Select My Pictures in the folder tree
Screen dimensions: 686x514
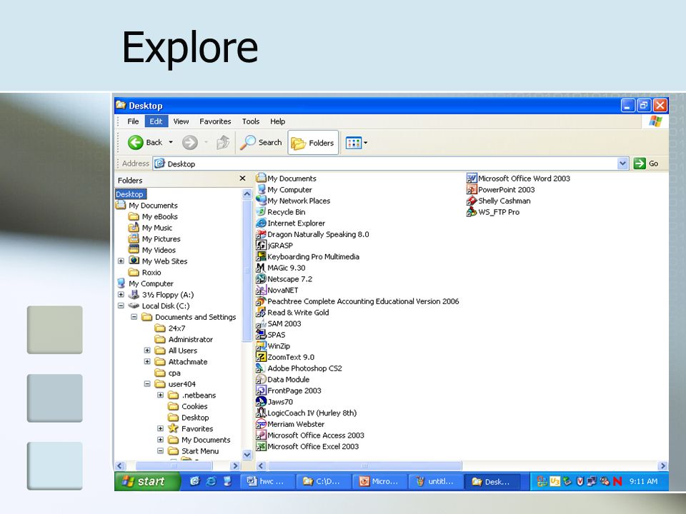click(x=154, y=238)
